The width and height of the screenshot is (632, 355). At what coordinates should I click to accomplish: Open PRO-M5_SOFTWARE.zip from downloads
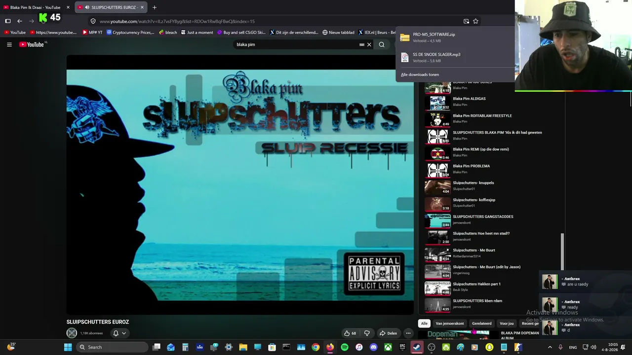[x=454, y=37]
